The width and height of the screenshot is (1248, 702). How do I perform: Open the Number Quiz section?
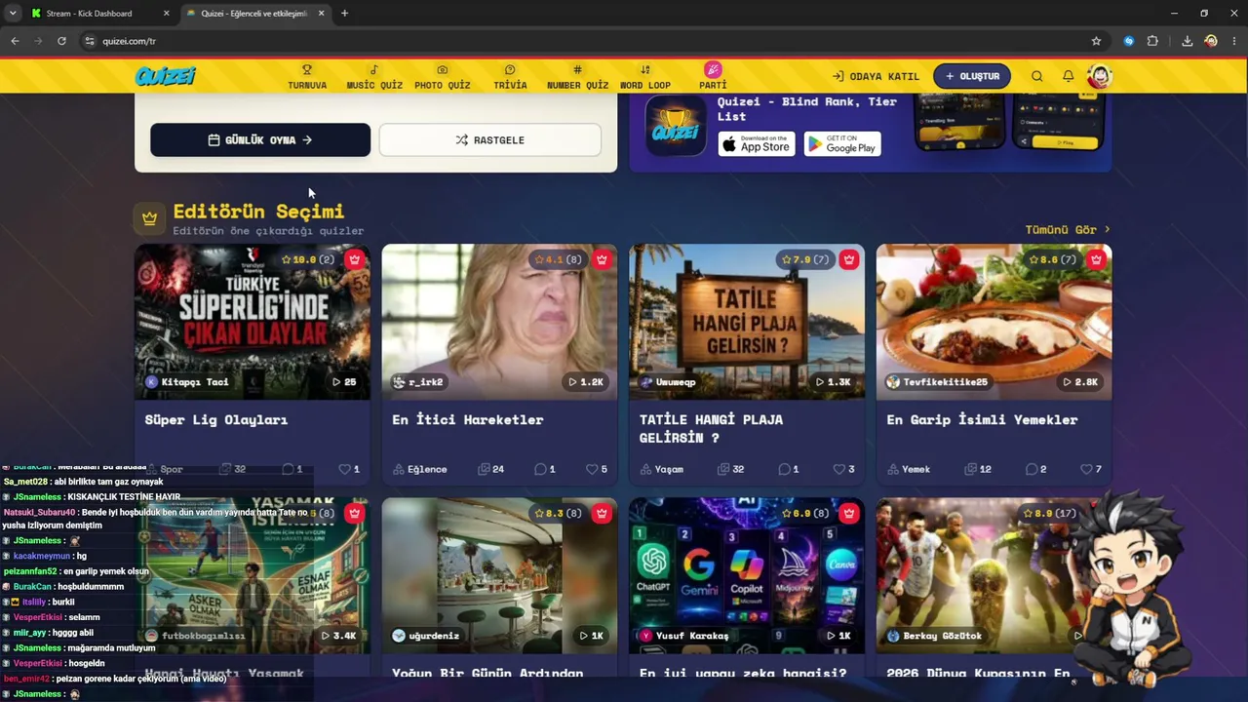coord(577,77)
